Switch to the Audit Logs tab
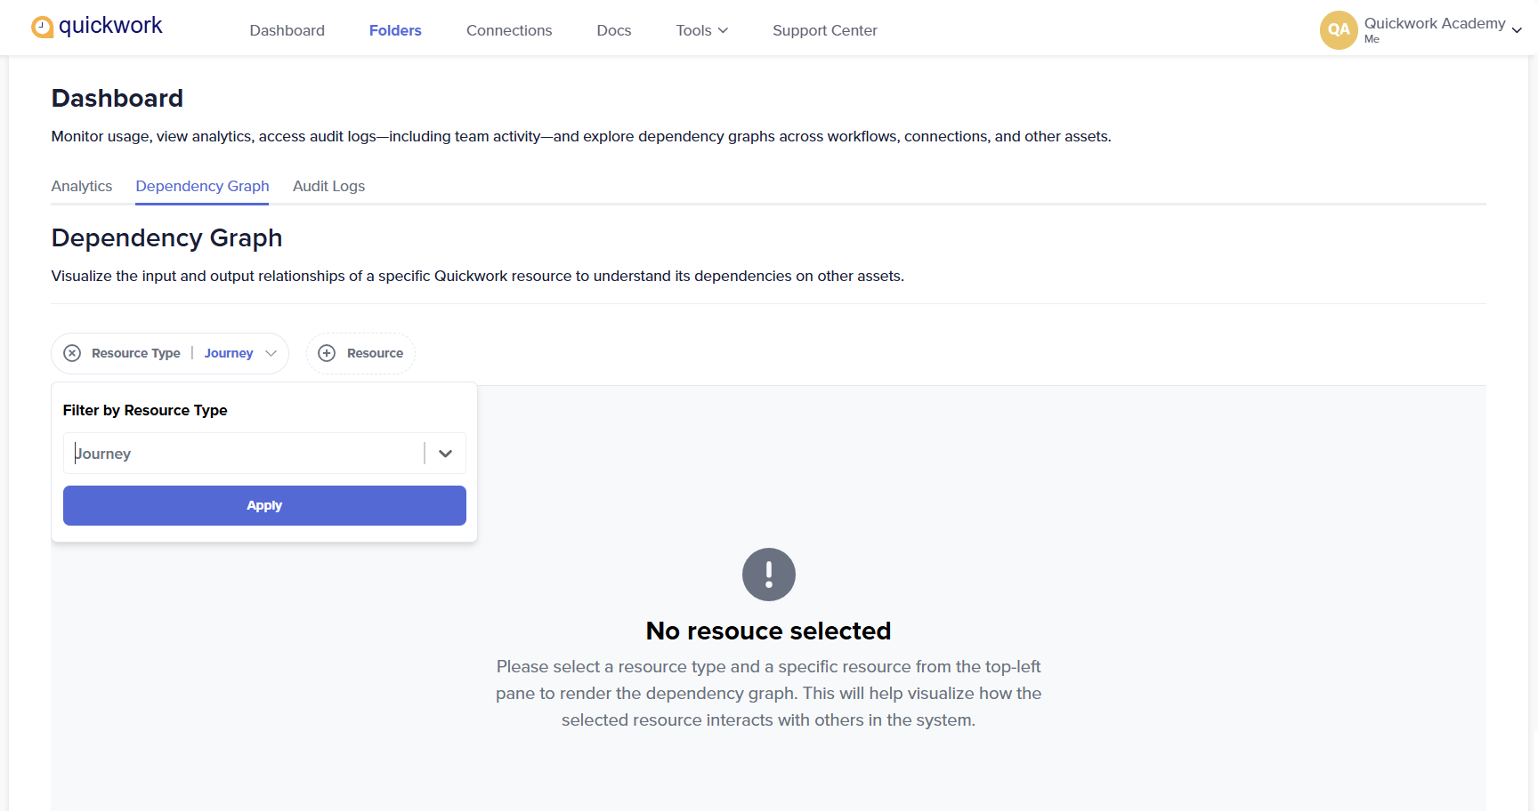The image size is (1538, 812). click(x=328, y=186)
